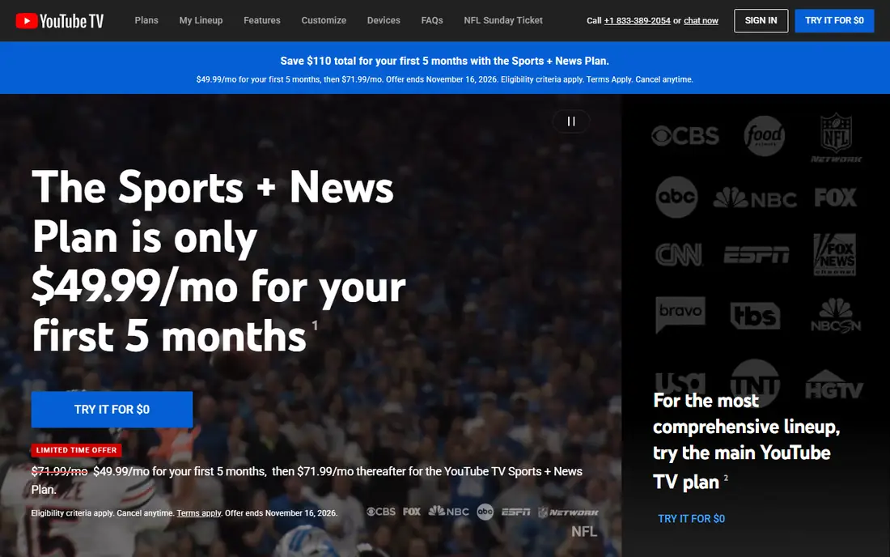This screenshot has width=890, height=557.
Task: Click the small ABC logo in the hero footer
Action: click(x=485, y=512)
